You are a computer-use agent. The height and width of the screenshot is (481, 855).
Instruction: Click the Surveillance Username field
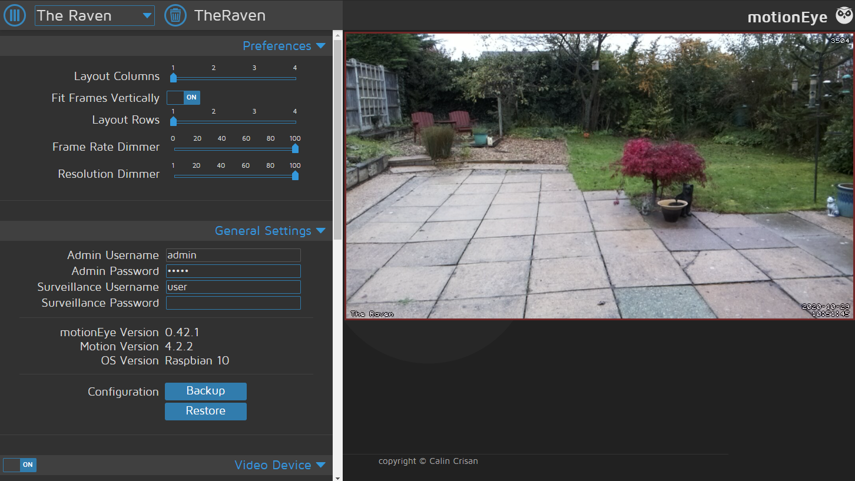click(x=233, y=287)
